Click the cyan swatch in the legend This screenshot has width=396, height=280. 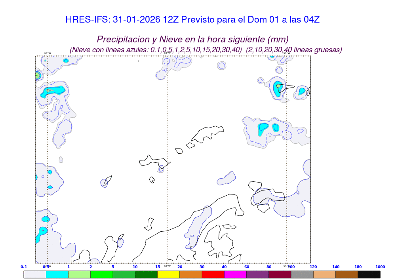tap(57, 274)
